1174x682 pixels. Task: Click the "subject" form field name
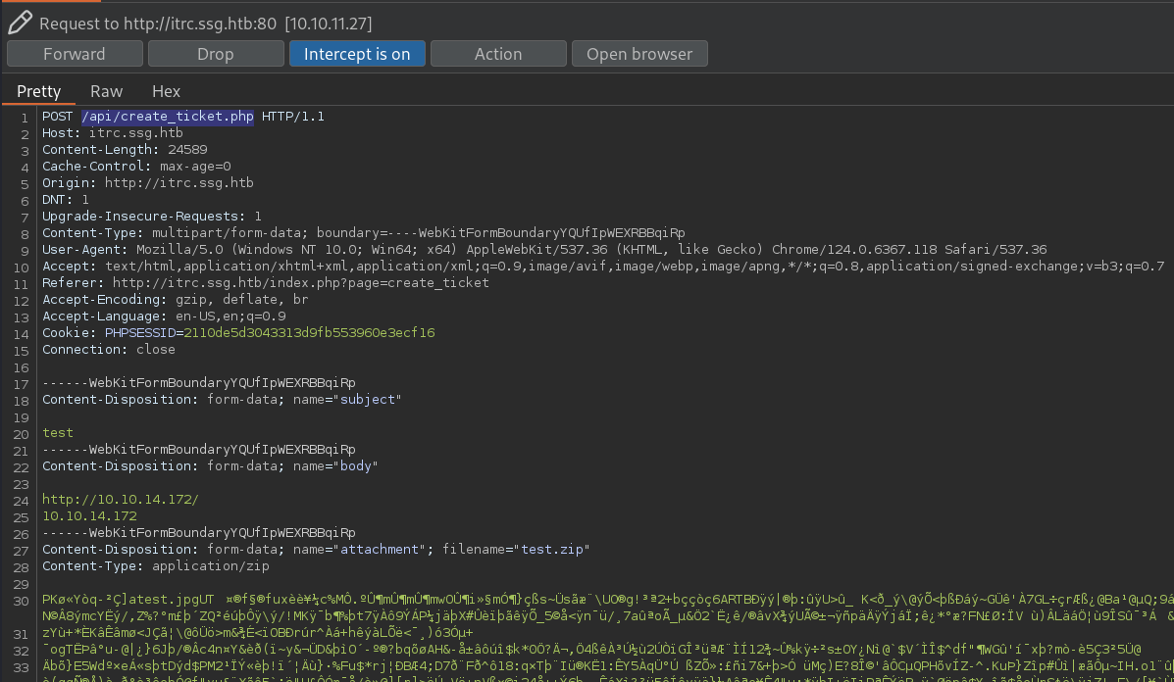[x=367, y=400]
